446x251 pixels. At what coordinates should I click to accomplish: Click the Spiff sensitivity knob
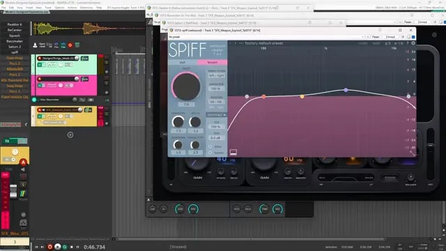(x=178, y=122)
